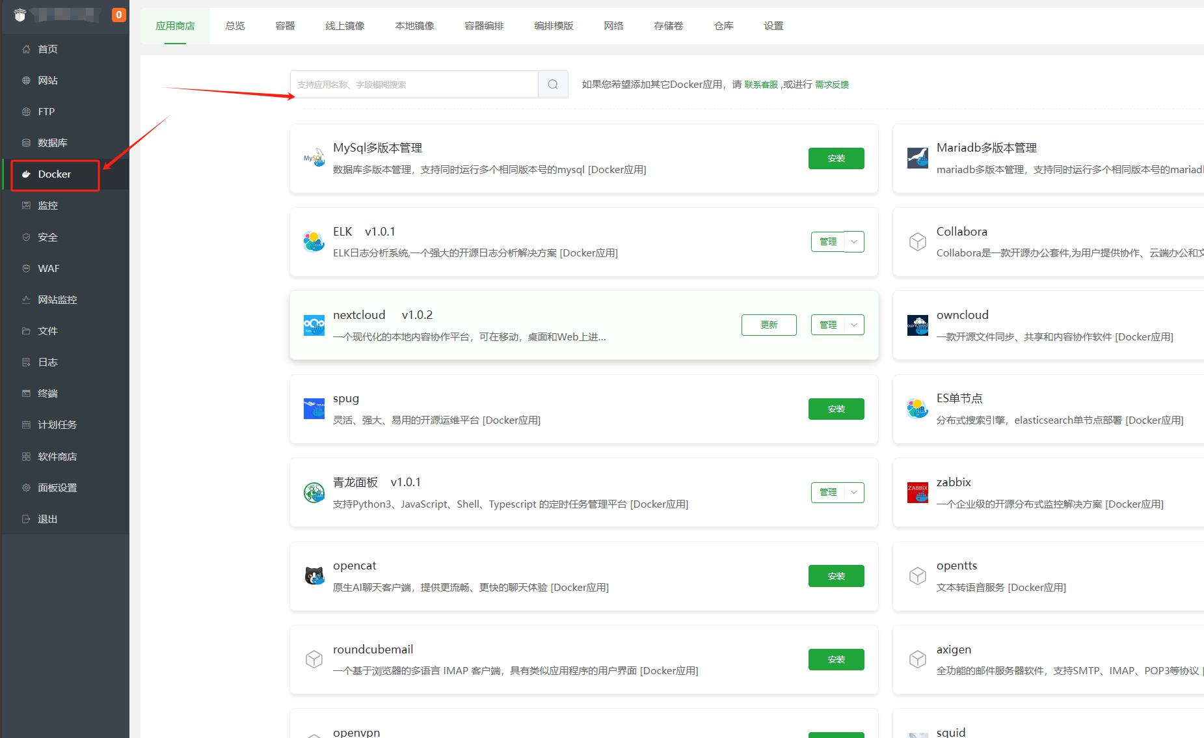Click the 面板设置 gear icon
1204x738 pixels.
pyautogui.click(x=26, y=487)
